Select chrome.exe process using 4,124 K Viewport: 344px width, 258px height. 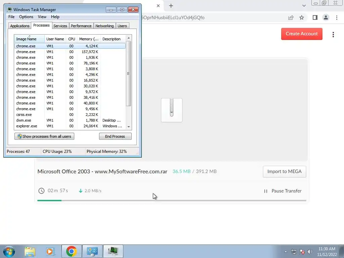[70, 46]
